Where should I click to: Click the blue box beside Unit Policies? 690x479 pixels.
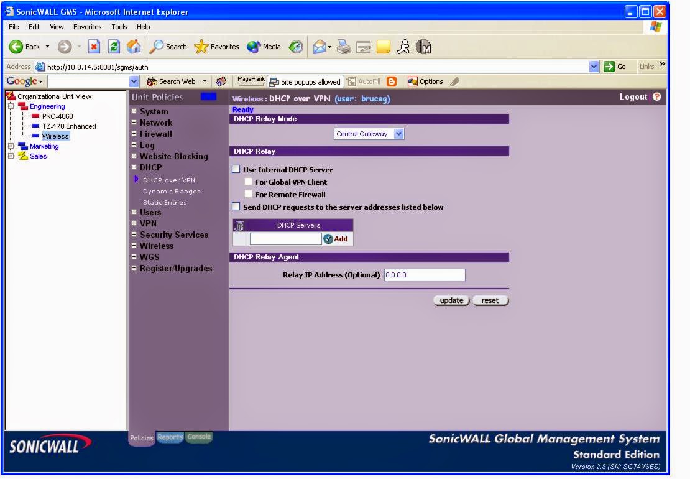click(208, 96)
